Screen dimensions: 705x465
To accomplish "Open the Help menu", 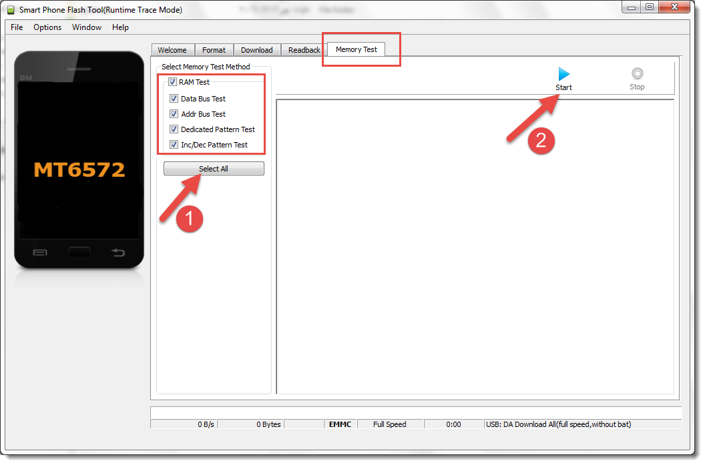I will pyautogui.click(x=120, y=27).
